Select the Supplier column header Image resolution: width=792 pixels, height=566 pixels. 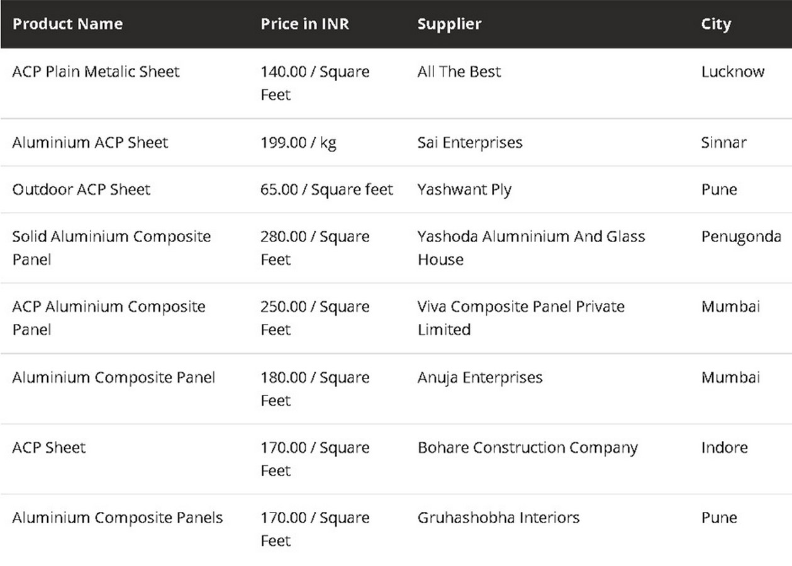coord(449,24)
